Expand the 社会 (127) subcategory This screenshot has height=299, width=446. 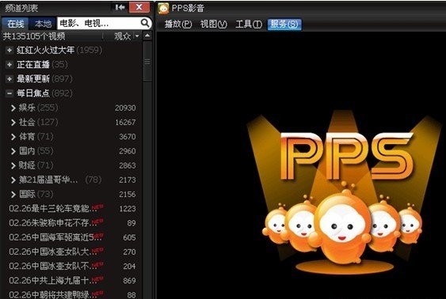(13, 123)
